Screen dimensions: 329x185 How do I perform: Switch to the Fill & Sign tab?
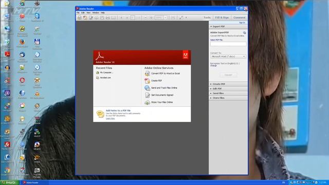click(x=222, y=17)
